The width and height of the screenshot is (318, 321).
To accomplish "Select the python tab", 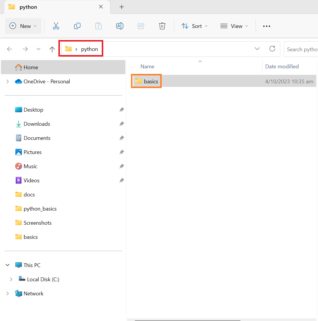I will click(57, 7).
